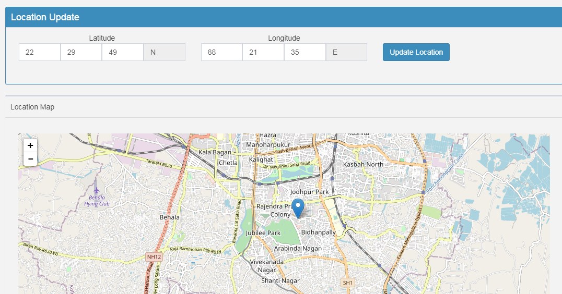The height and width of the screenshot is (294, 562).
Task: Click the Behala area label on map
Action: coord(169,217)
